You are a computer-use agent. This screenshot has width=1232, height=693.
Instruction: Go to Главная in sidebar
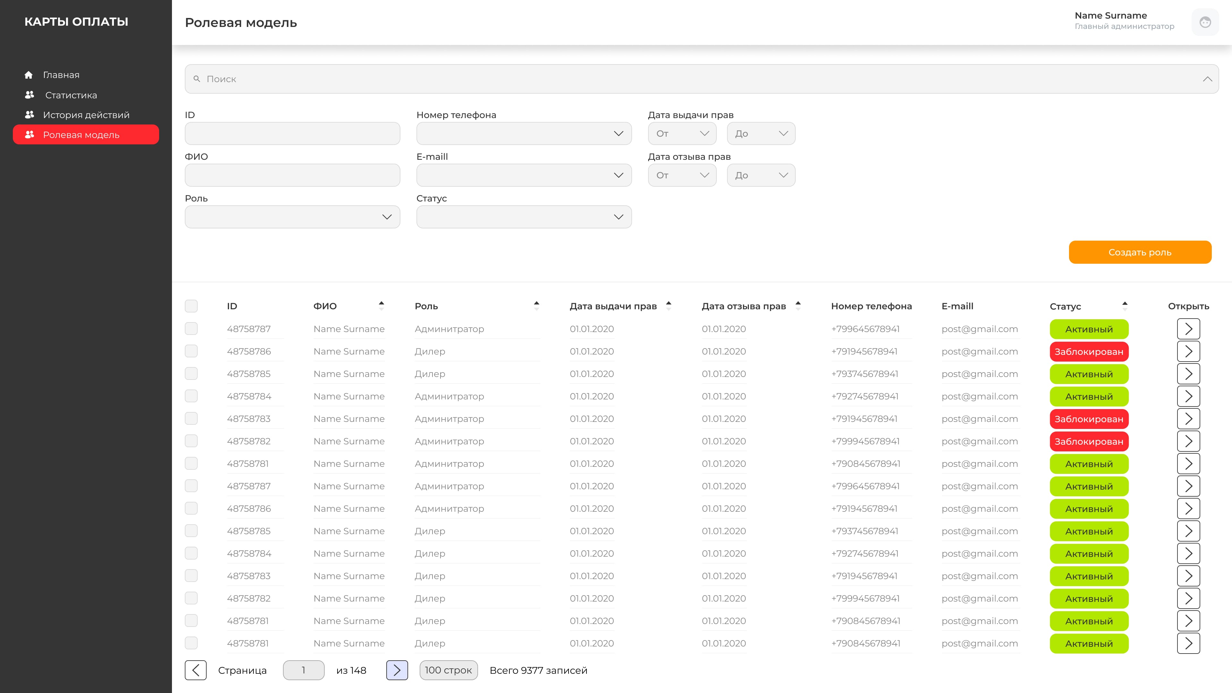coord(61,75)
